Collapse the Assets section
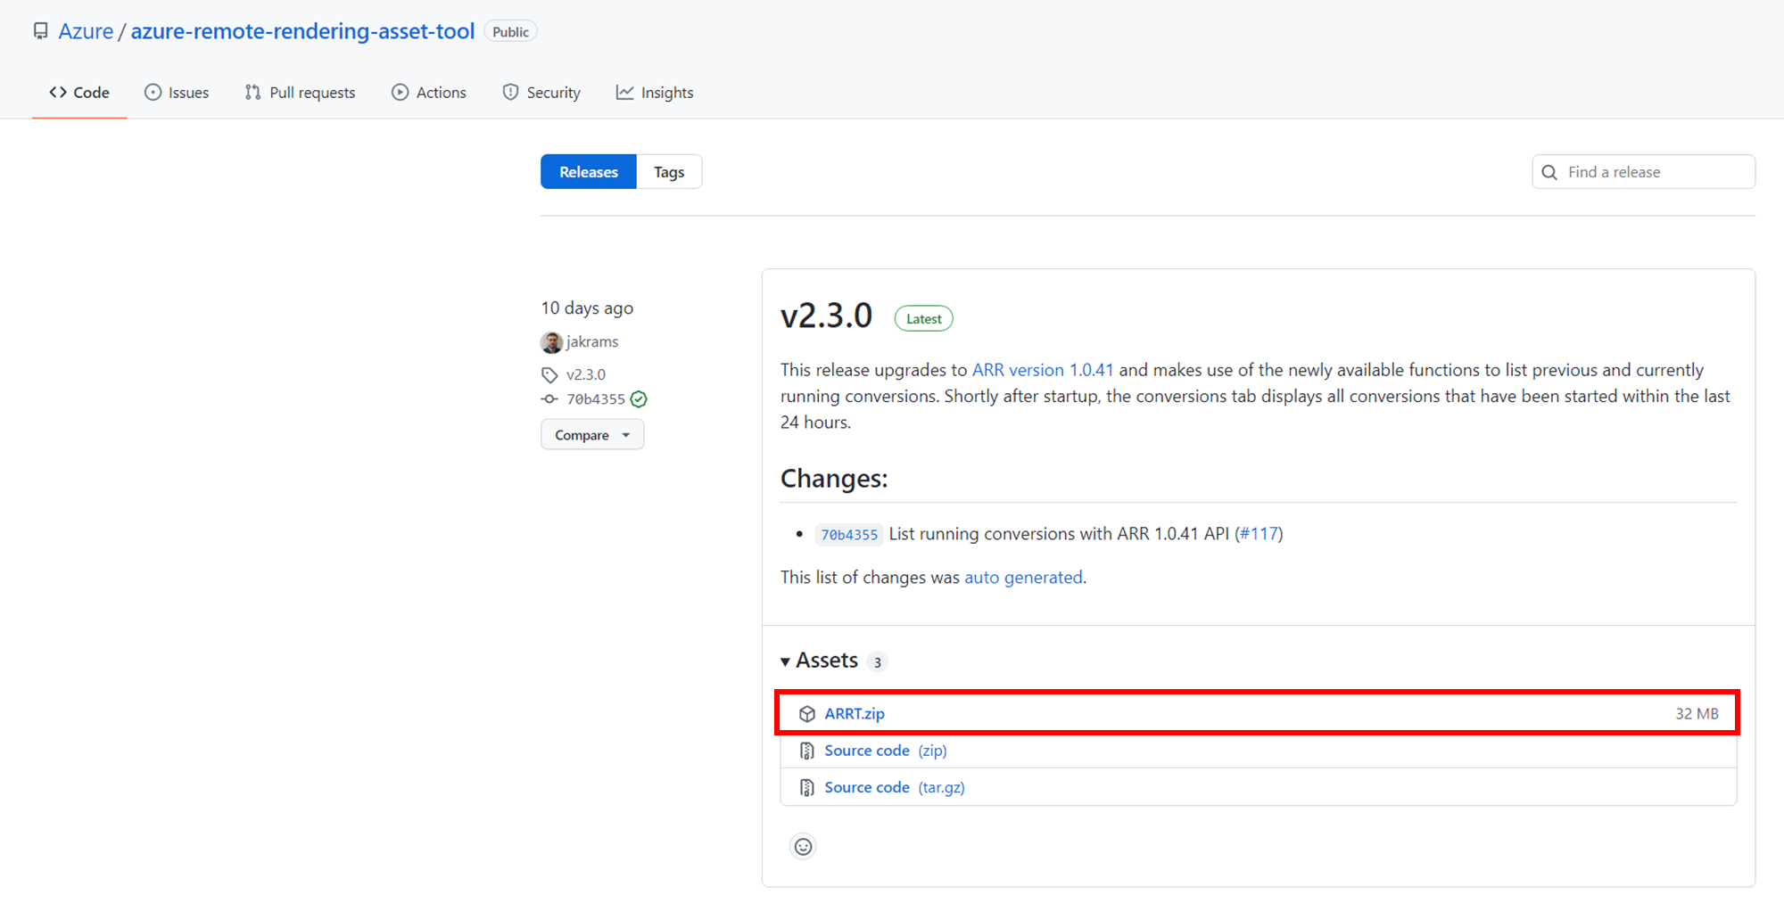The width and height of the screenshot is (1784, 903). coord(785,661)
